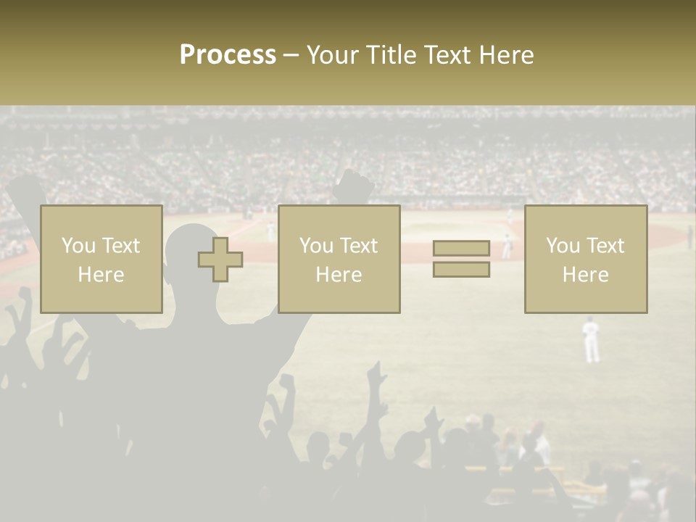Select the middle 'You Text Here' box
Screen dimensions: 696x522
(339, 259)
